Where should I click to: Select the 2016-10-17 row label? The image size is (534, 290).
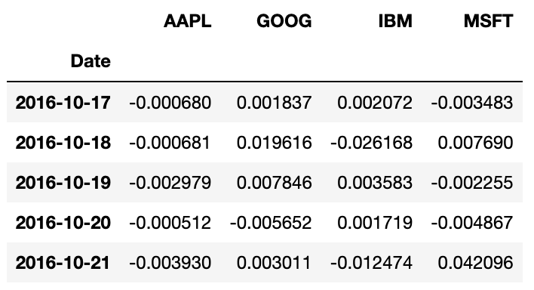click(x=63, y=103)
